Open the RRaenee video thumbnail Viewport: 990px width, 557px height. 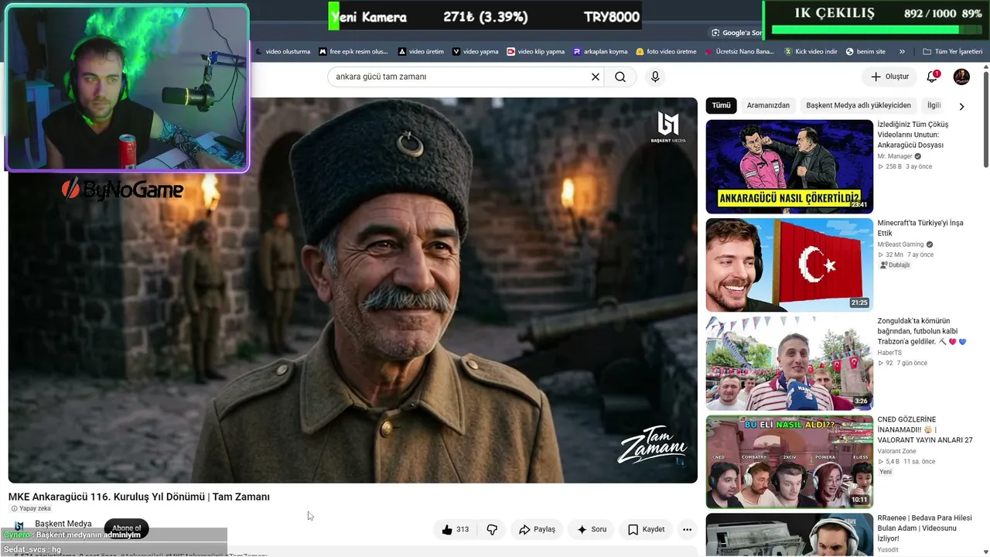point(789,535)
